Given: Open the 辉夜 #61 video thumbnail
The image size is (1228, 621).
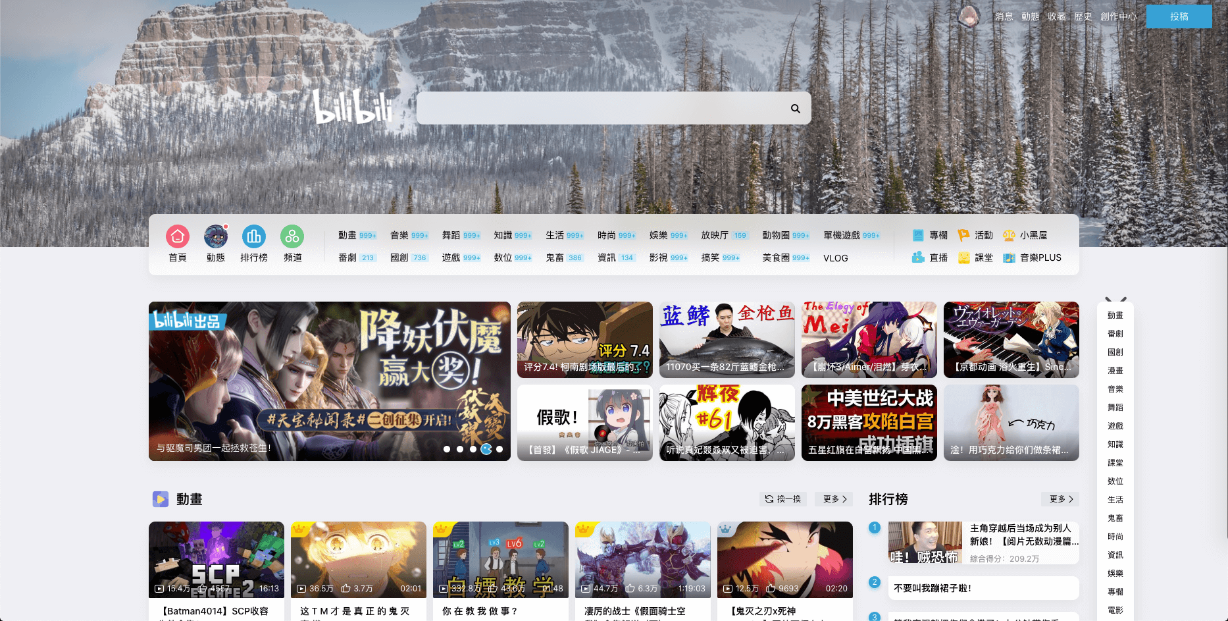Looking at the screenshot, I should 727,423.
